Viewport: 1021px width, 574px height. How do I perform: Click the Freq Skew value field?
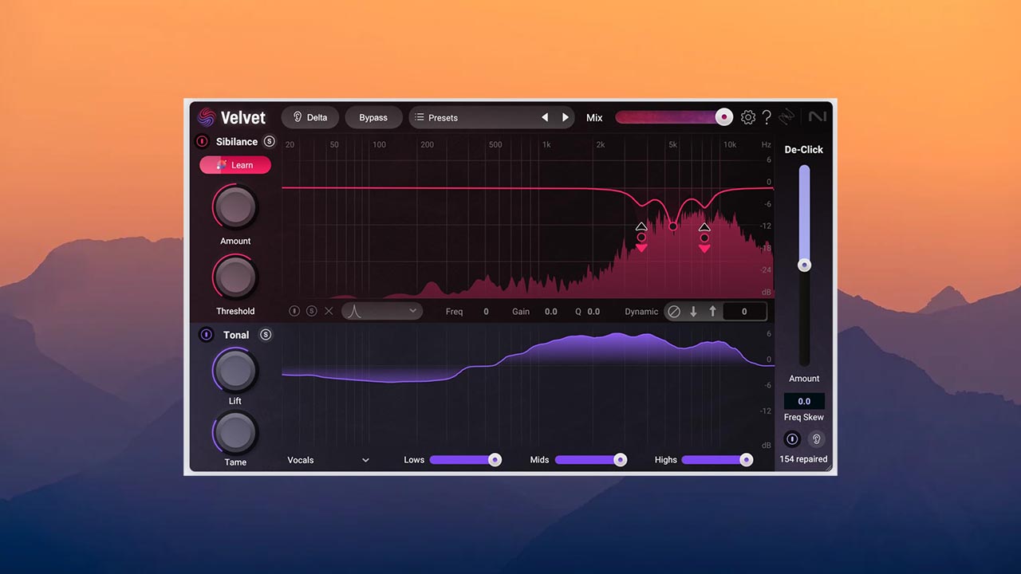tap(804, 400)
